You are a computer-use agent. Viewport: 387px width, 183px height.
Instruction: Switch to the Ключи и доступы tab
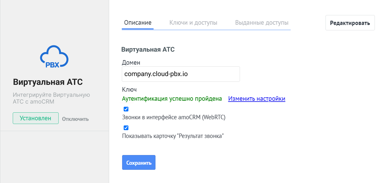193,23
